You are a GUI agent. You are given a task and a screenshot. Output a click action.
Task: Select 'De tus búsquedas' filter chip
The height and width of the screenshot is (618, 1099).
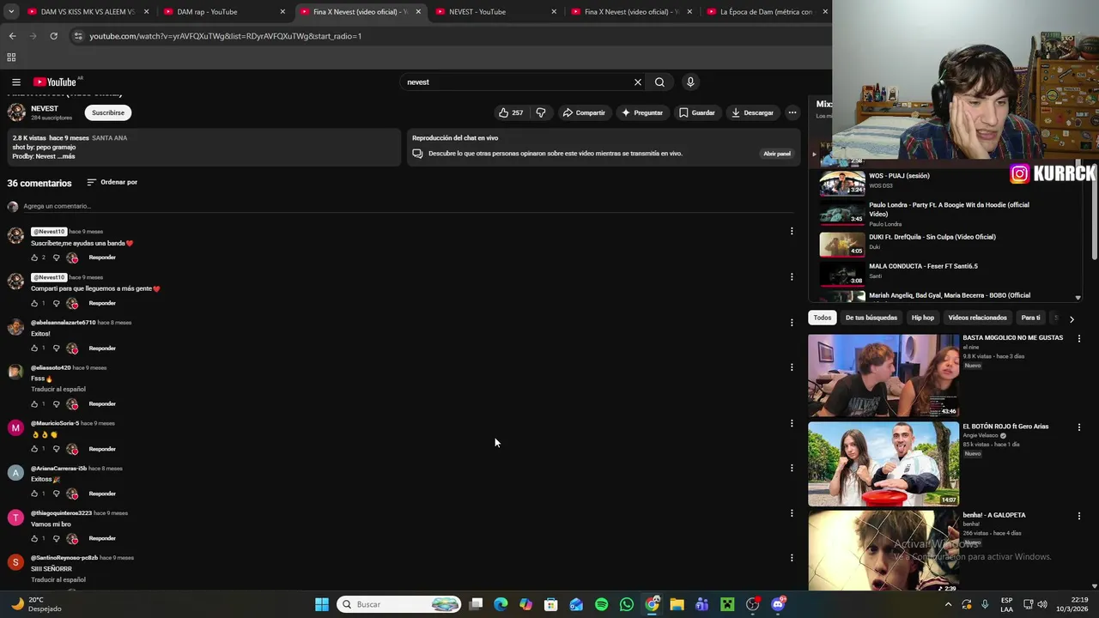(x=871, y=318)
